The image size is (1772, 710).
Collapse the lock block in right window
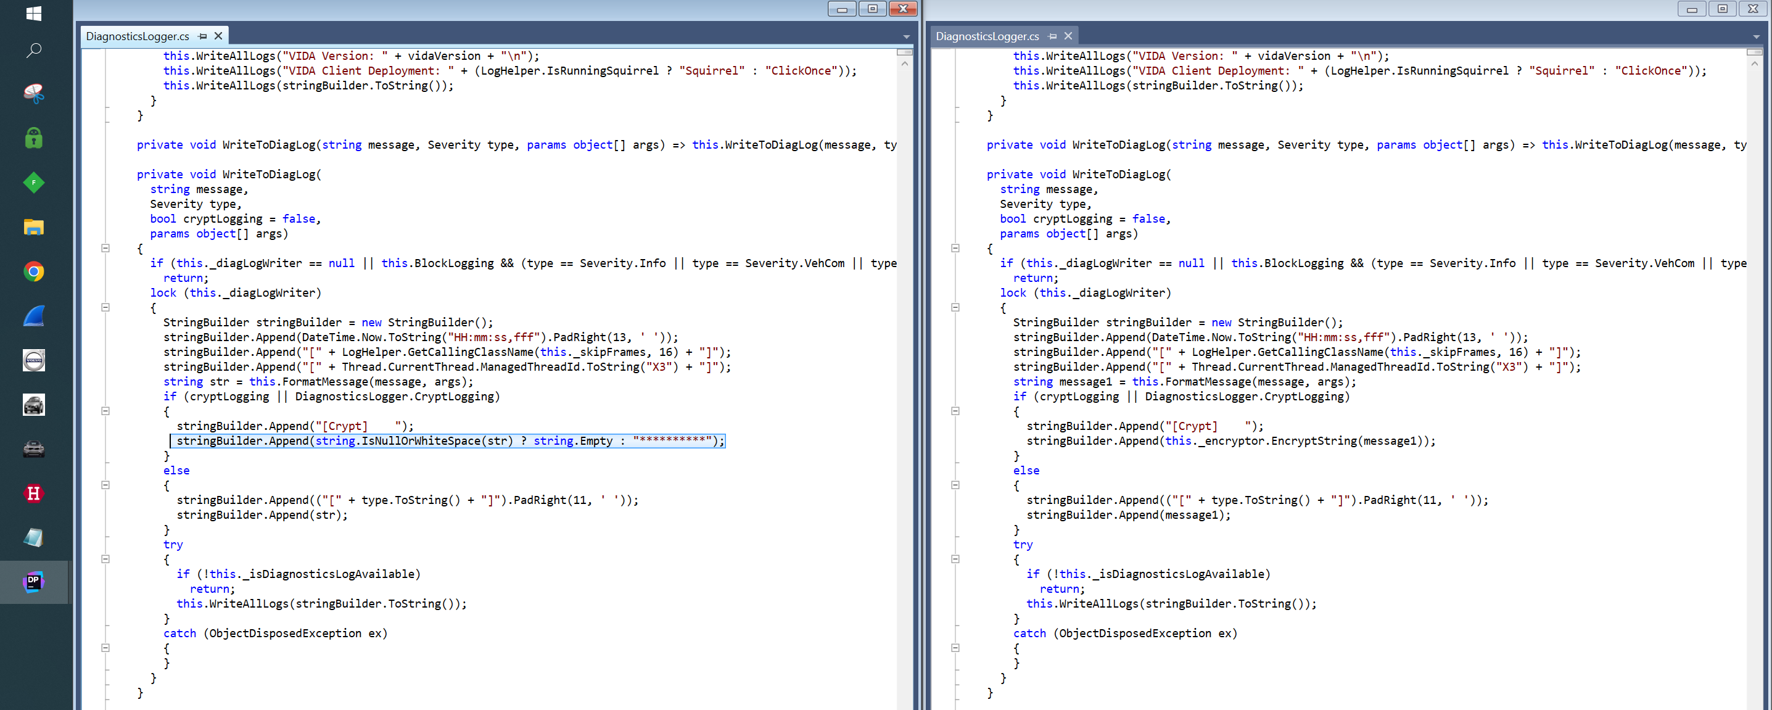pyautogui.click(x=955, y=308)
